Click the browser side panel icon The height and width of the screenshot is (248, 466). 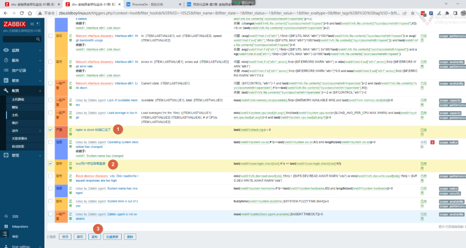point(455,13)
